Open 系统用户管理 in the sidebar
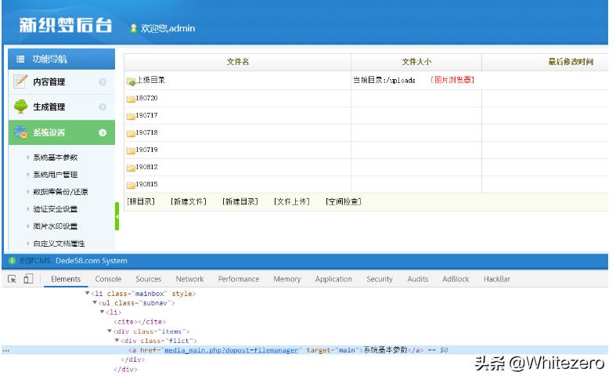Image resolution: width=616 pixels, height=383 pixels. (x=55, y=175)
